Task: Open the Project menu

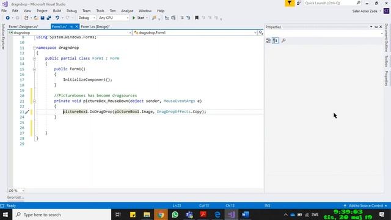Action: point(42,11)
